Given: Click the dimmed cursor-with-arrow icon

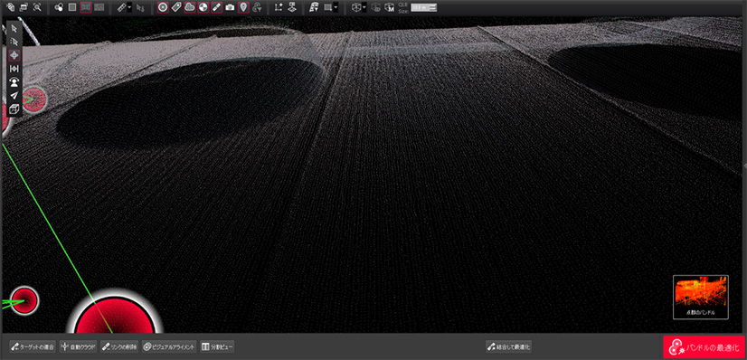Looking at the screenshot, I should click(139, 7).
